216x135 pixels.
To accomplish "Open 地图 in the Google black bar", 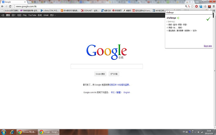I will coord(19,15).
